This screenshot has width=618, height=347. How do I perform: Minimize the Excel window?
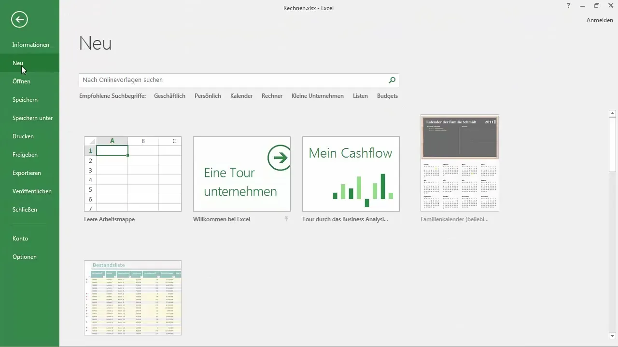click(x=583, y=5)
